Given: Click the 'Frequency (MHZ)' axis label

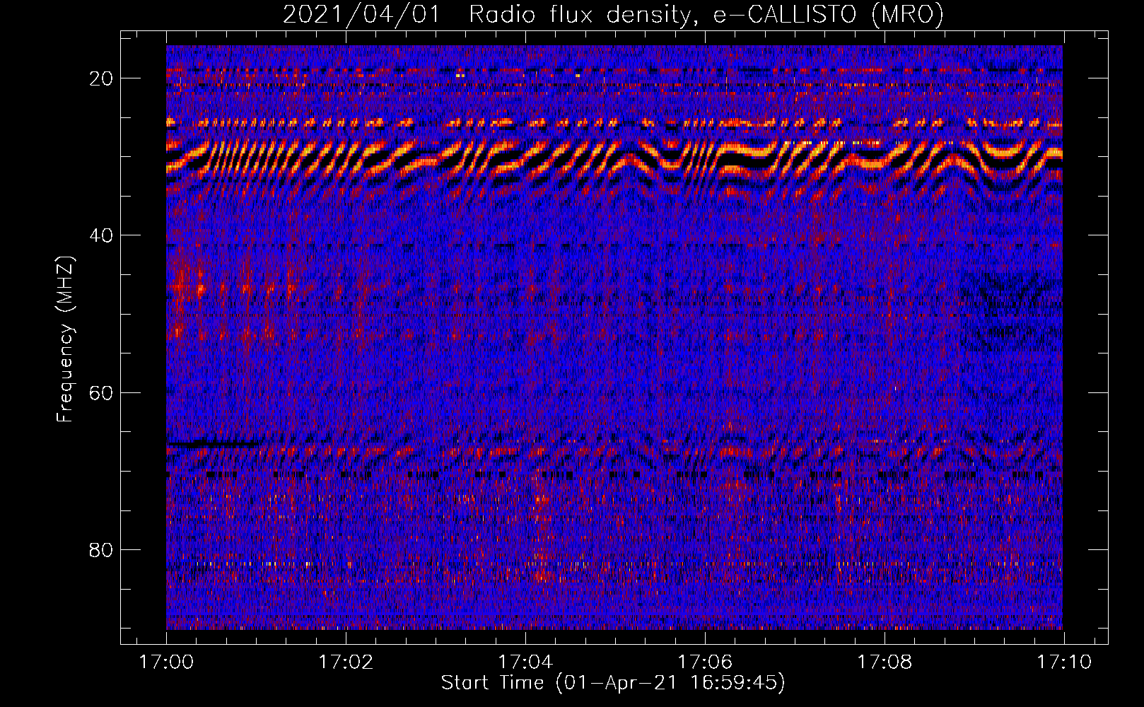Looking at the screenshot, I should 65,339.
